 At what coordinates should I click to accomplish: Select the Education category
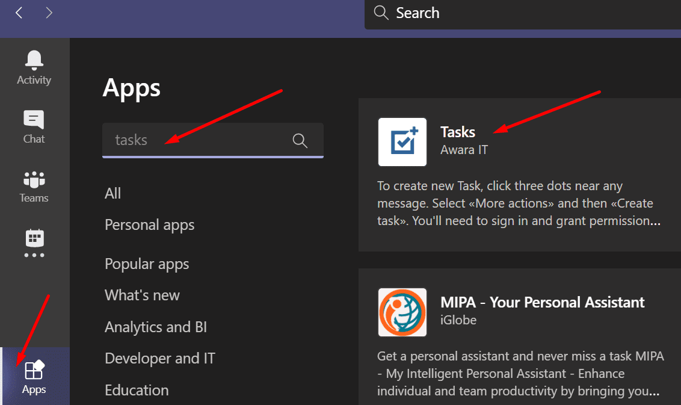coord(137,390)
